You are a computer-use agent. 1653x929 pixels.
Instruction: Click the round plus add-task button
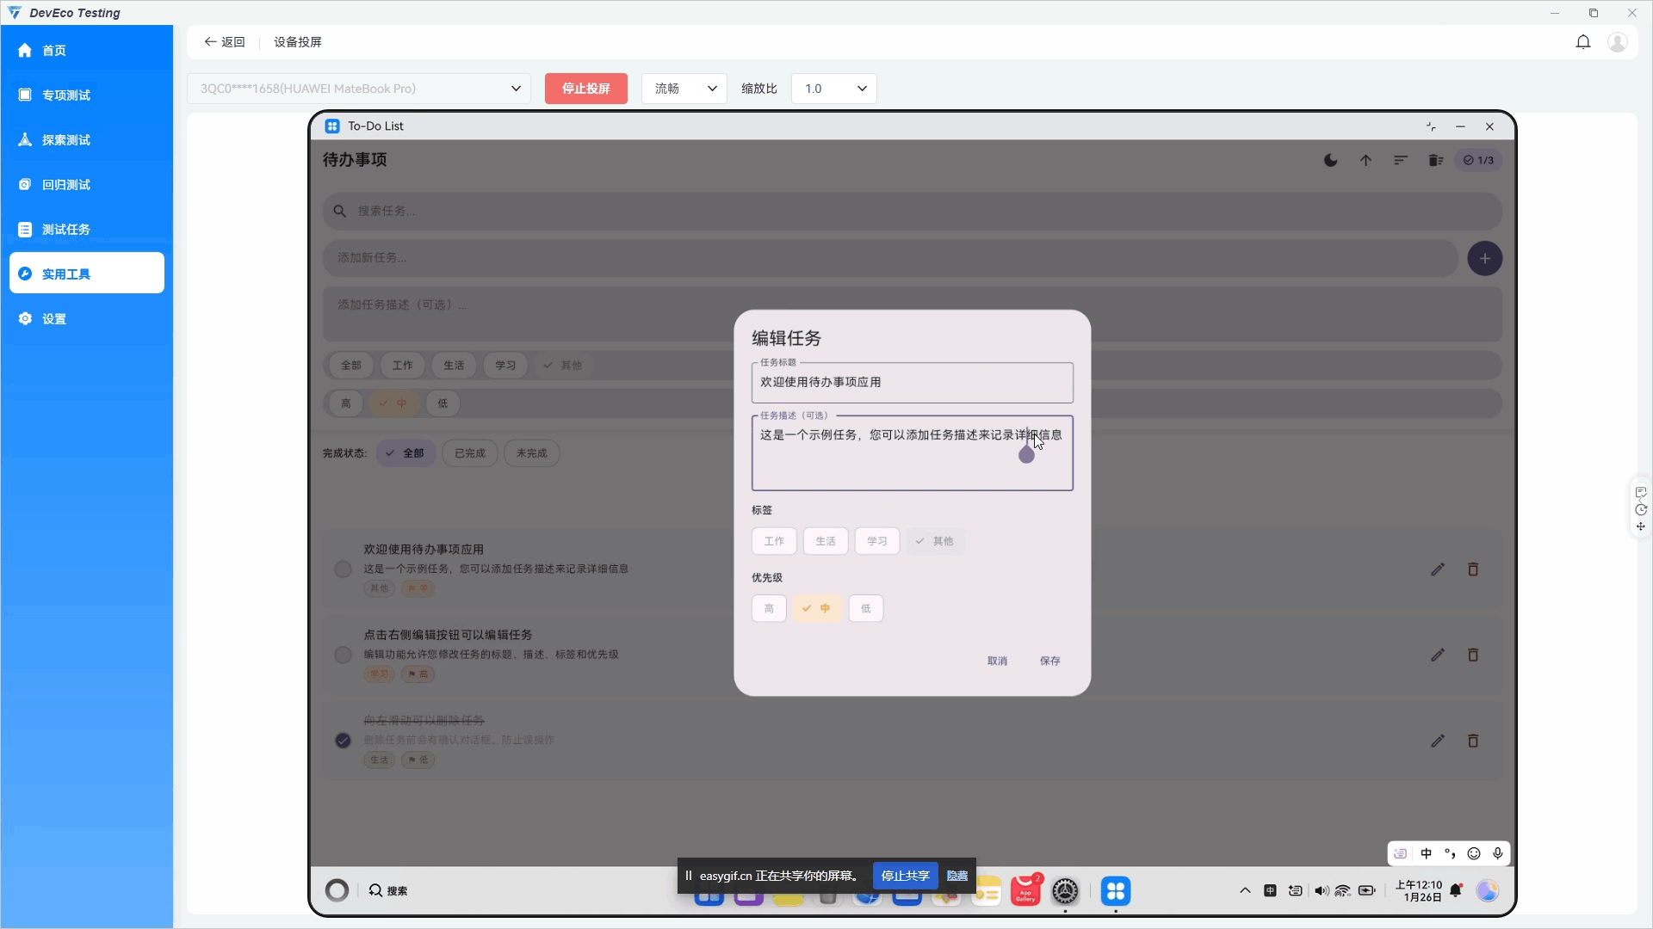tap(1484, 258)
